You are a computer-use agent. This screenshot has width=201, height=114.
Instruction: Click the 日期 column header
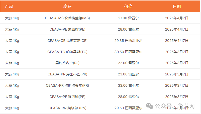pyautogui.click(x=177, y=7)
